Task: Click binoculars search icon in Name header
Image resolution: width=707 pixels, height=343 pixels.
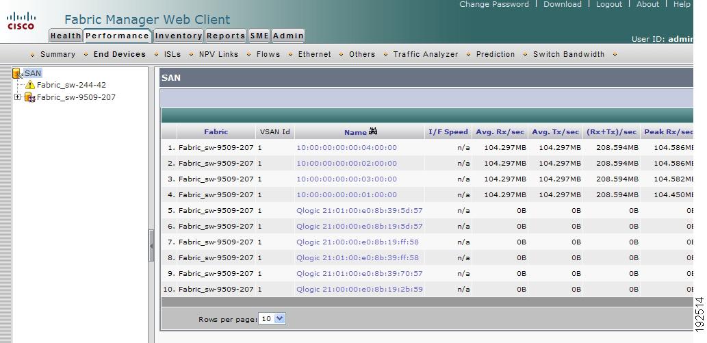Action: tap(373, 131)
